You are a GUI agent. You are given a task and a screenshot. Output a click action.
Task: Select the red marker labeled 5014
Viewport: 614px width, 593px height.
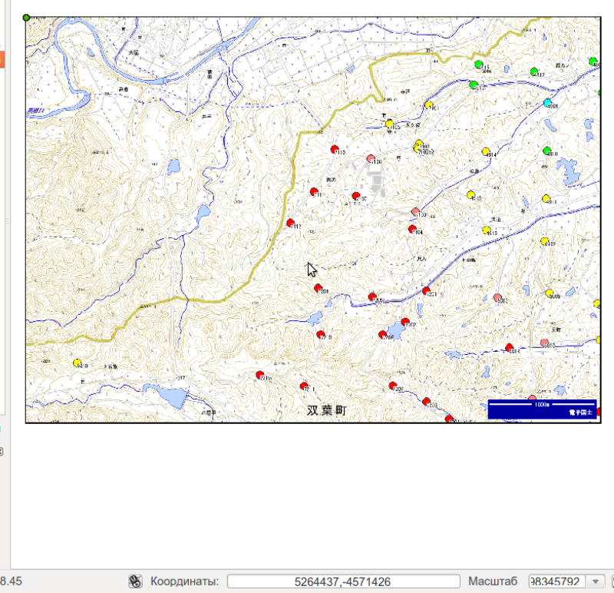click(x=509, y=348)
